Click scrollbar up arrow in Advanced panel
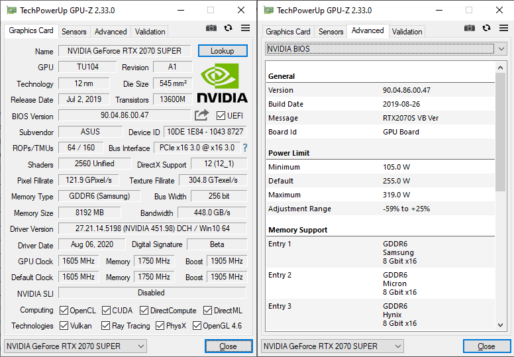Image resolution: width=514 pixels, height=357 pixels. [500, 68]
